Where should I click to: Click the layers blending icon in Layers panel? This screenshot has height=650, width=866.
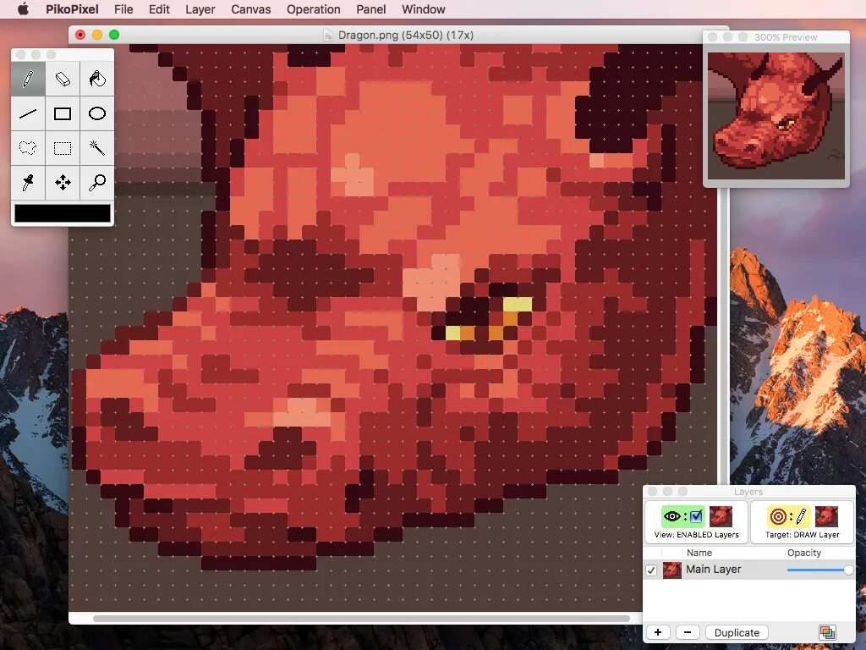pyautogui.click(x=827, y=632)
